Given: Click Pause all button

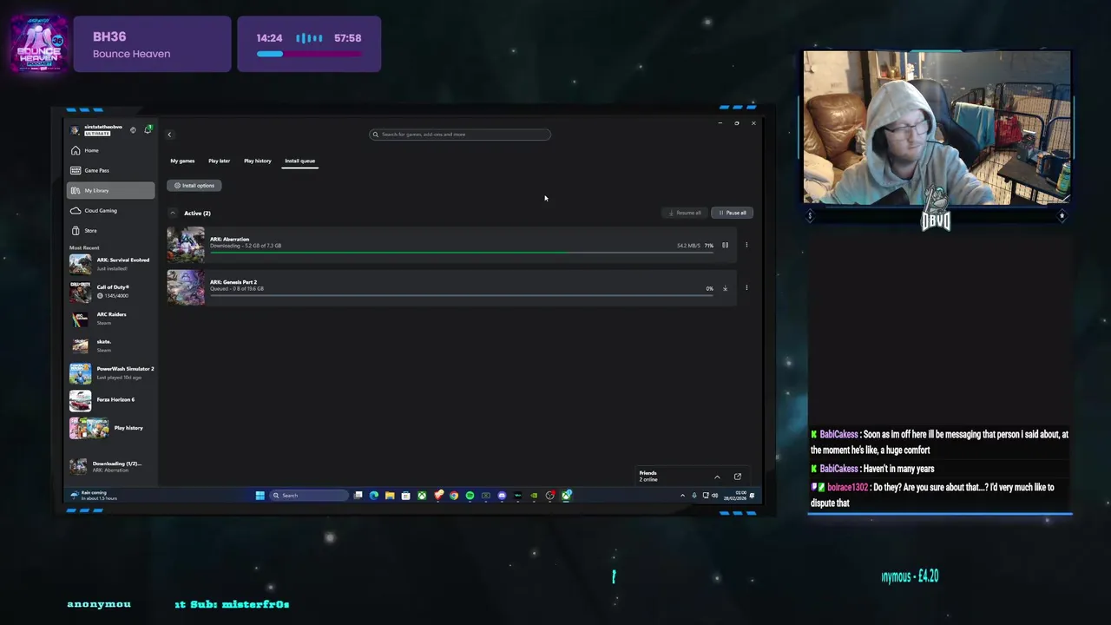Looking at the screenshot, I should 733,213.
